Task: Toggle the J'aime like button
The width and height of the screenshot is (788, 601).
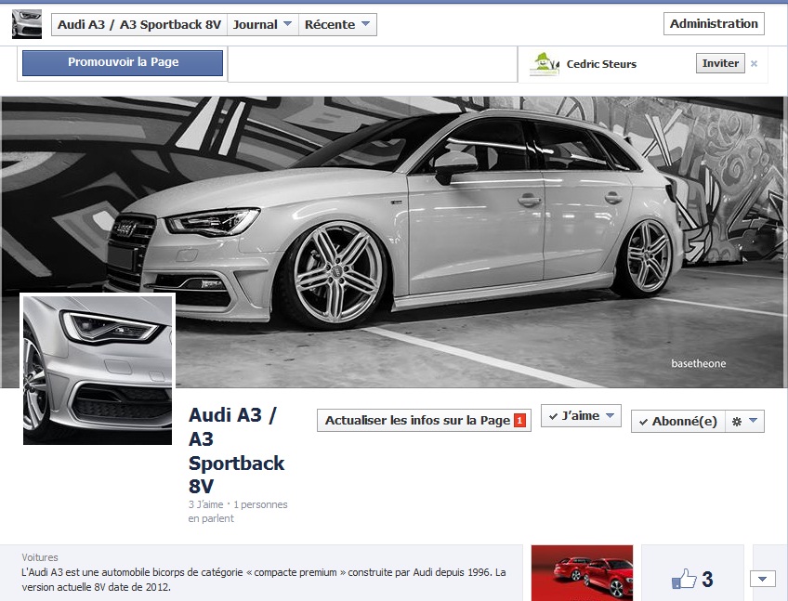Action: (582, 416)
